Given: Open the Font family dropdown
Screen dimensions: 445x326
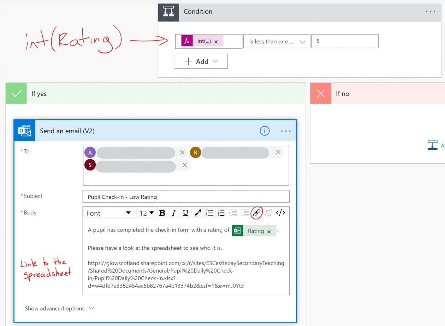Looking at the screenshot, I should tap(109, 213).
